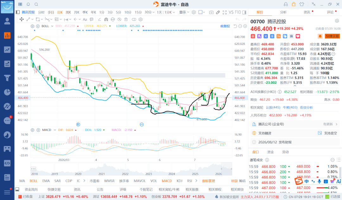Open the funnel screener sidebar icon
Screen dimensions: 342x200
(7, 78)
